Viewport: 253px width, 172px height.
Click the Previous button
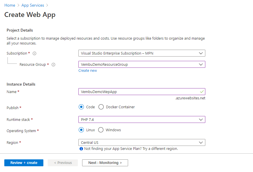[63, 163]
